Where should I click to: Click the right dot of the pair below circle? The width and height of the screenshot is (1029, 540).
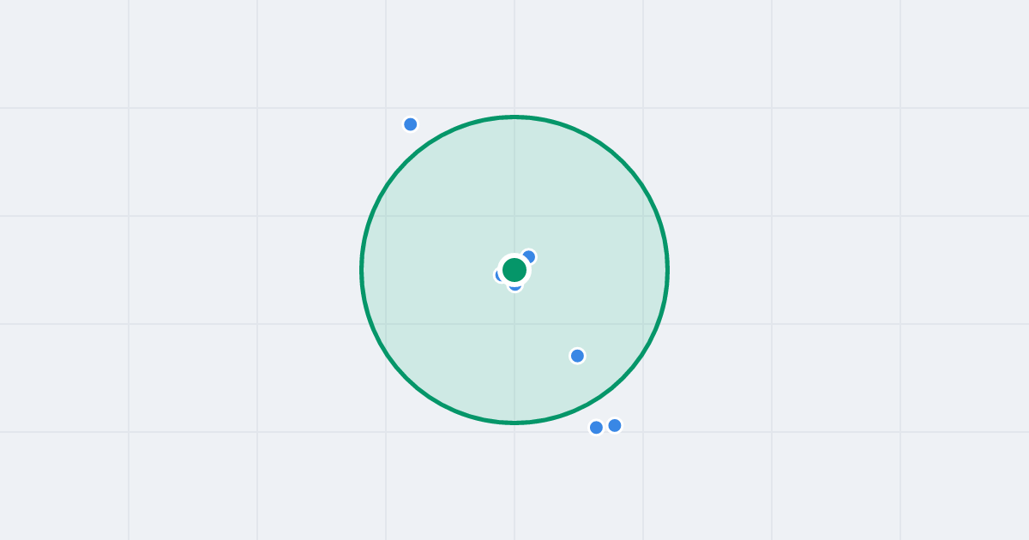615,425
